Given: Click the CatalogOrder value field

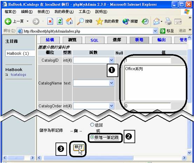Looking at the screenshot, I should [148, 106].
